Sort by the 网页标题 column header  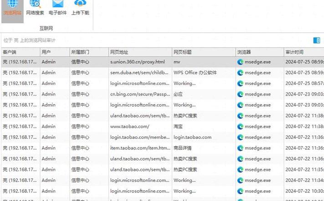204,52
